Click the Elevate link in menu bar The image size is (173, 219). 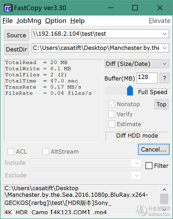159,21
